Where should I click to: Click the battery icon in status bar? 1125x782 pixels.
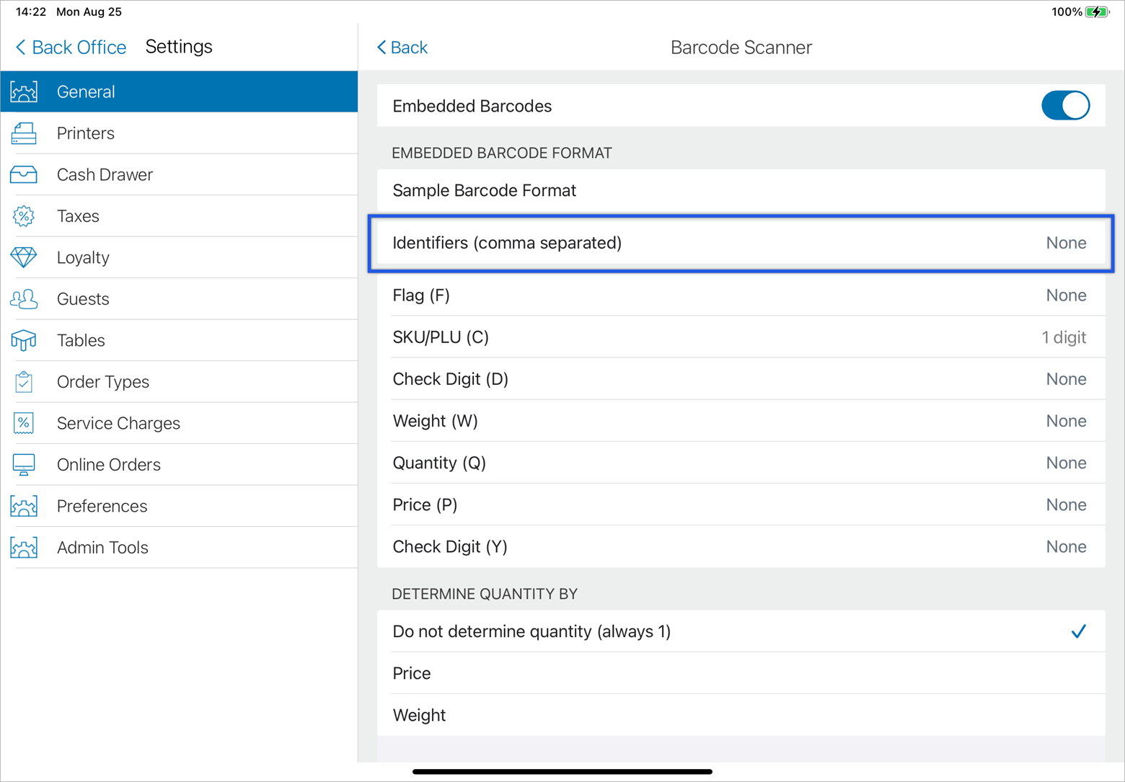(1098, 12)
